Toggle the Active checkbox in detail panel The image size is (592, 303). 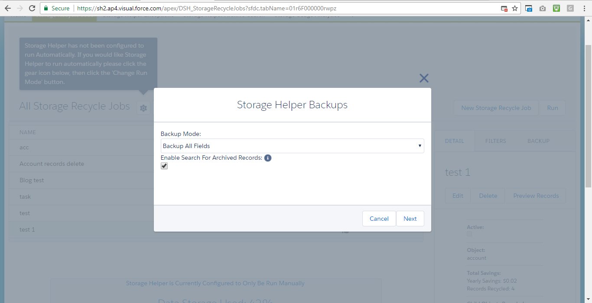(469, 234)
